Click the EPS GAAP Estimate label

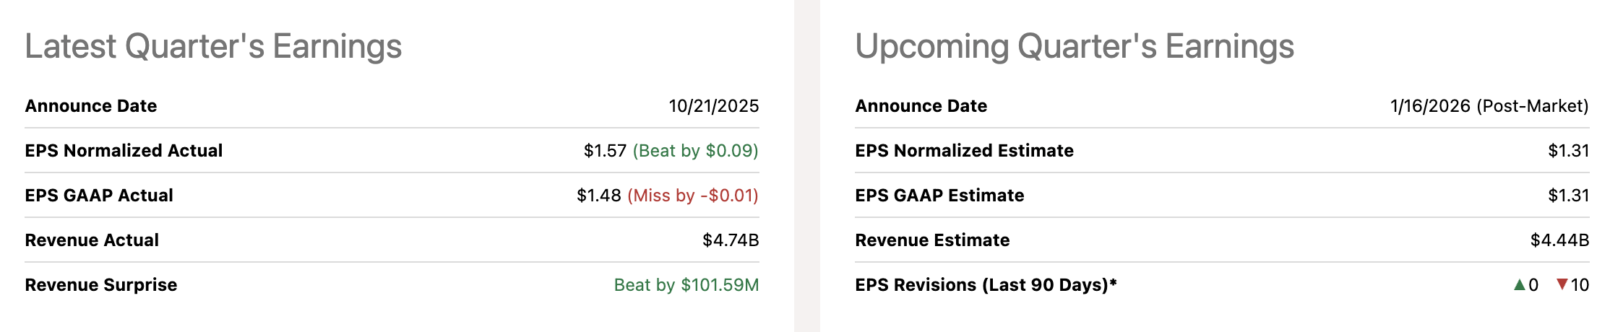939,196
